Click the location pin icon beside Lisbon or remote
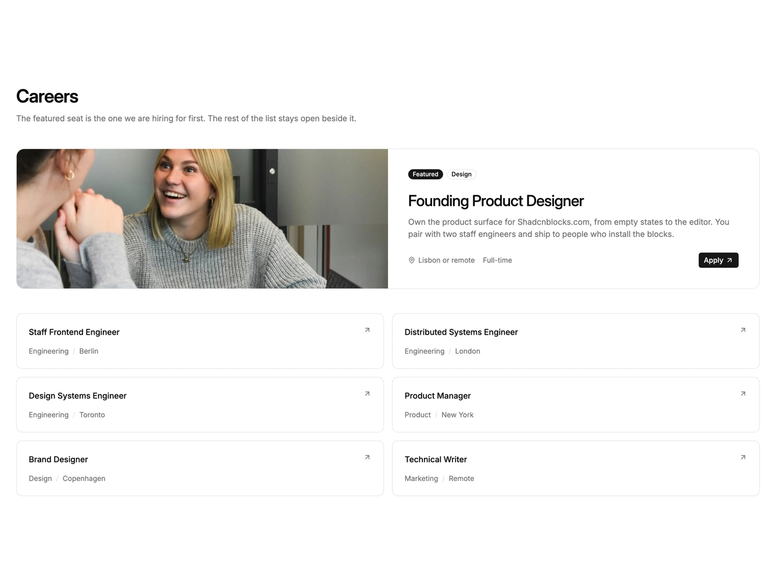 tap(412, 260)
